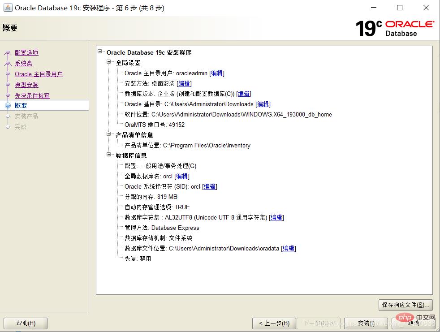440x332 pixels.
Task: Select the 典型安装 step in sidebar
Action: pyautogui.click(x=26, y=85)
